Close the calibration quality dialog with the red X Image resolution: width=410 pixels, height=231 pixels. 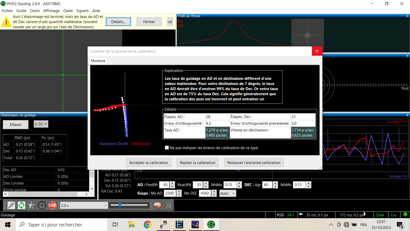point(317,51)
